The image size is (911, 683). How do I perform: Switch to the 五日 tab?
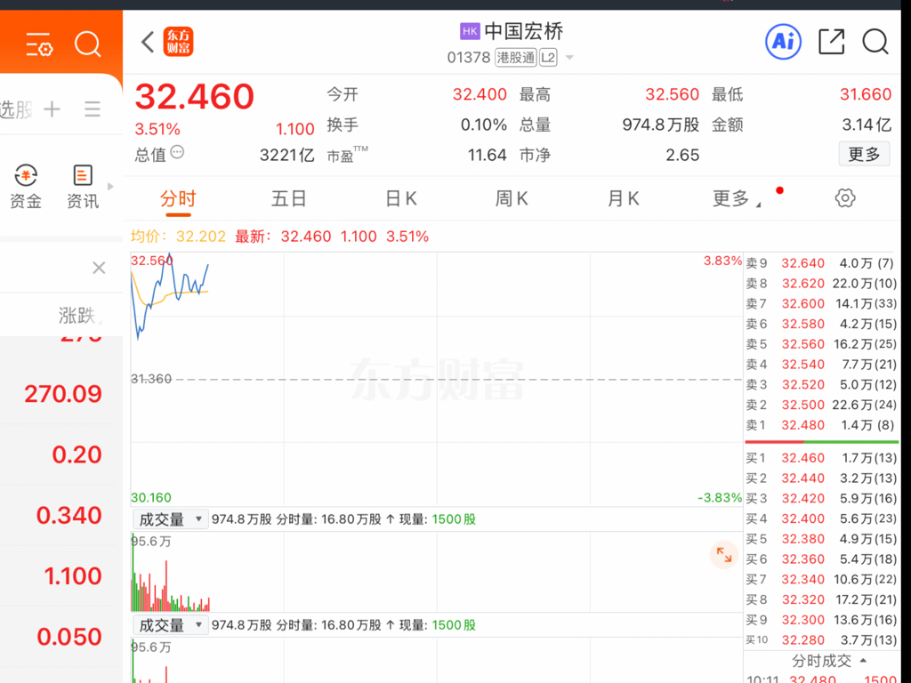[x=289, y=198]
